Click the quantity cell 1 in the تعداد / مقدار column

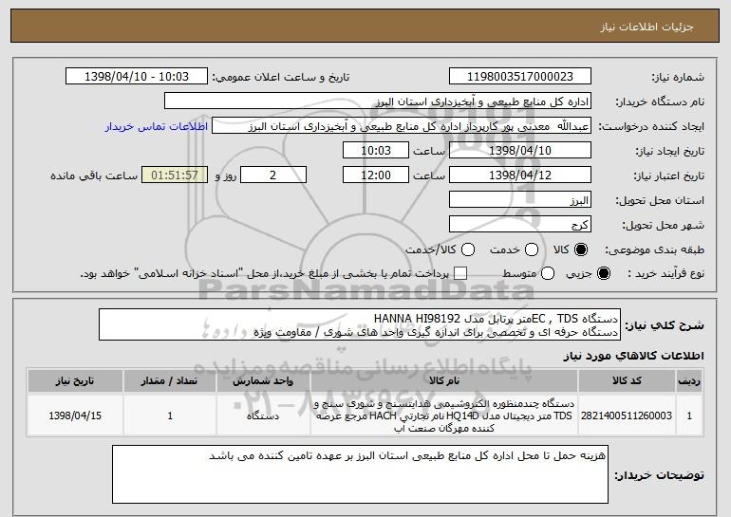click(170, 415)
